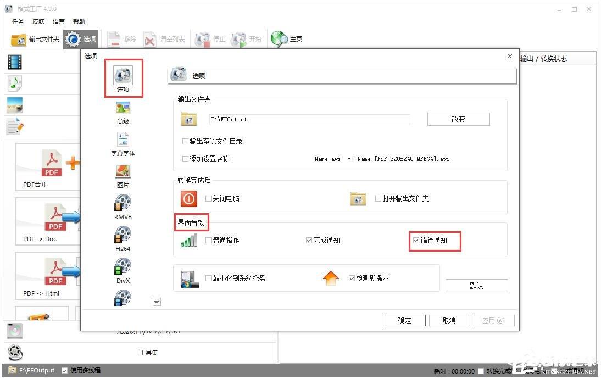The height and width of the screenshot is (379, 601).
Task: Open the PDF -> Html converter
Action: click(x=48, y=276)
